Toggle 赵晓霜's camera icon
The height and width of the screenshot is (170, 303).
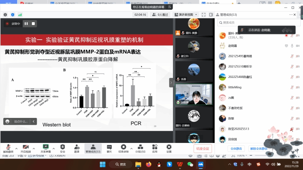298,46
